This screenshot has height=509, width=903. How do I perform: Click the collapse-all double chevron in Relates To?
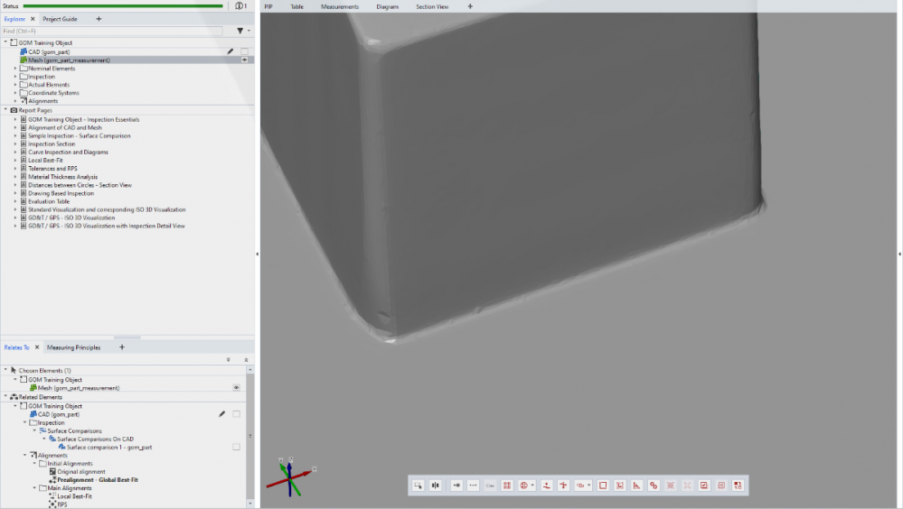point(246,359)
